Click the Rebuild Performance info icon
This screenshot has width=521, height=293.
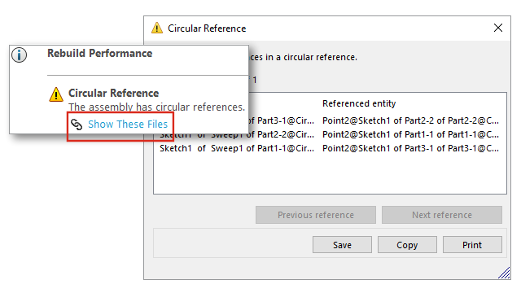[x=19, y=55]
